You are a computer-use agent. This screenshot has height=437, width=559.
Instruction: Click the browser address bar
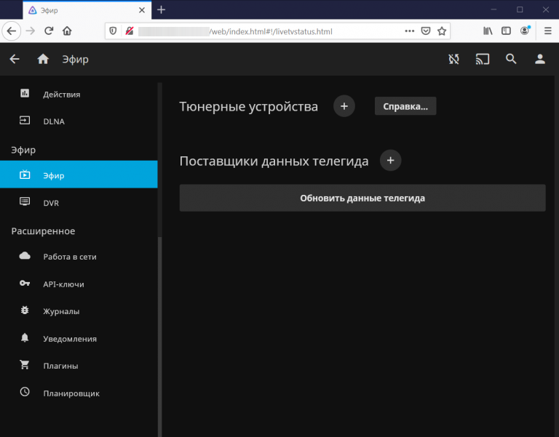click(269, 31)
